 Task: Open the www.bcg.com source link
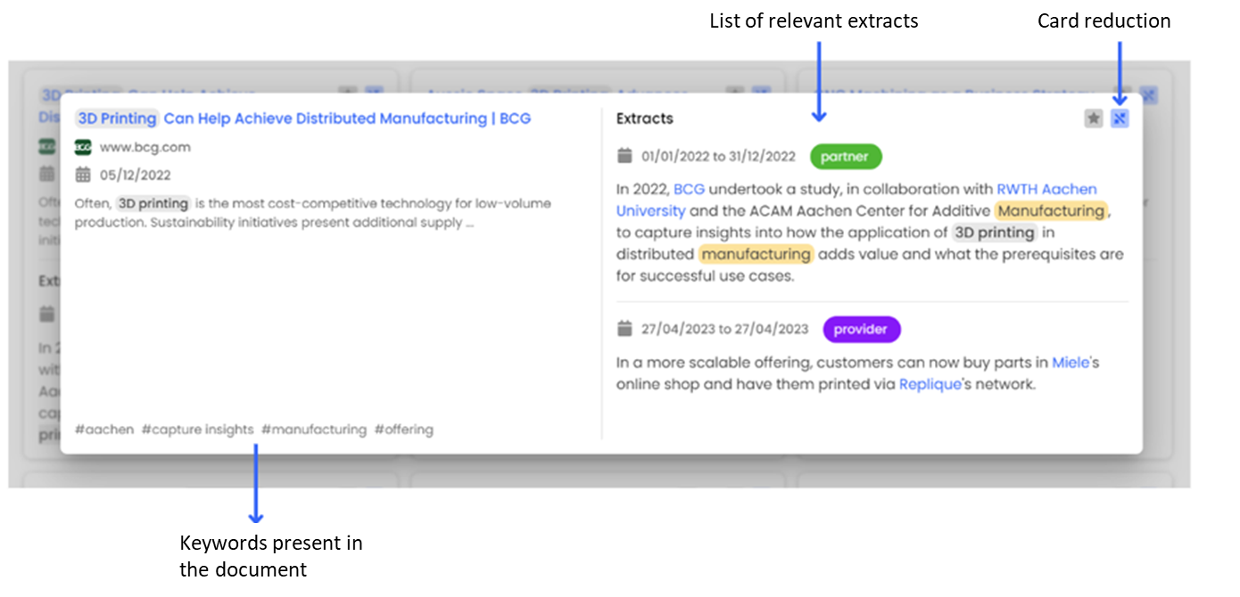coord(145,147)
